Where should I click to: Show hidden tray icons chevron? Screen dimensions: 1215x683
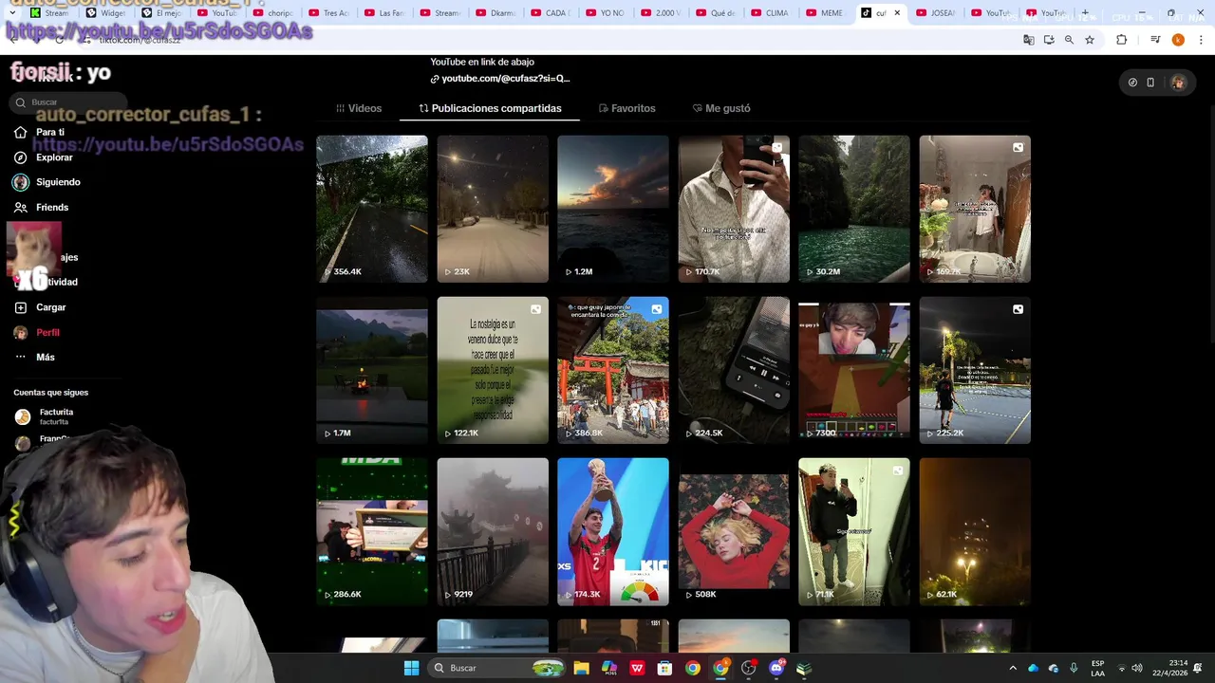point(1013,668)
